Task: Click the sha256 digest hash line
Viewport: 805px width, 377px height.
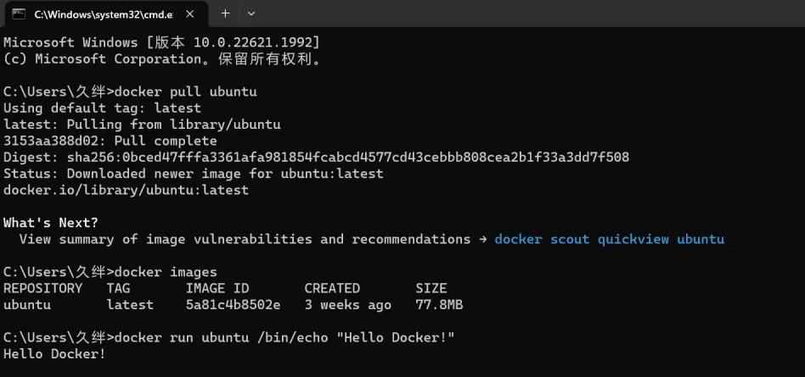Action: 316,158
